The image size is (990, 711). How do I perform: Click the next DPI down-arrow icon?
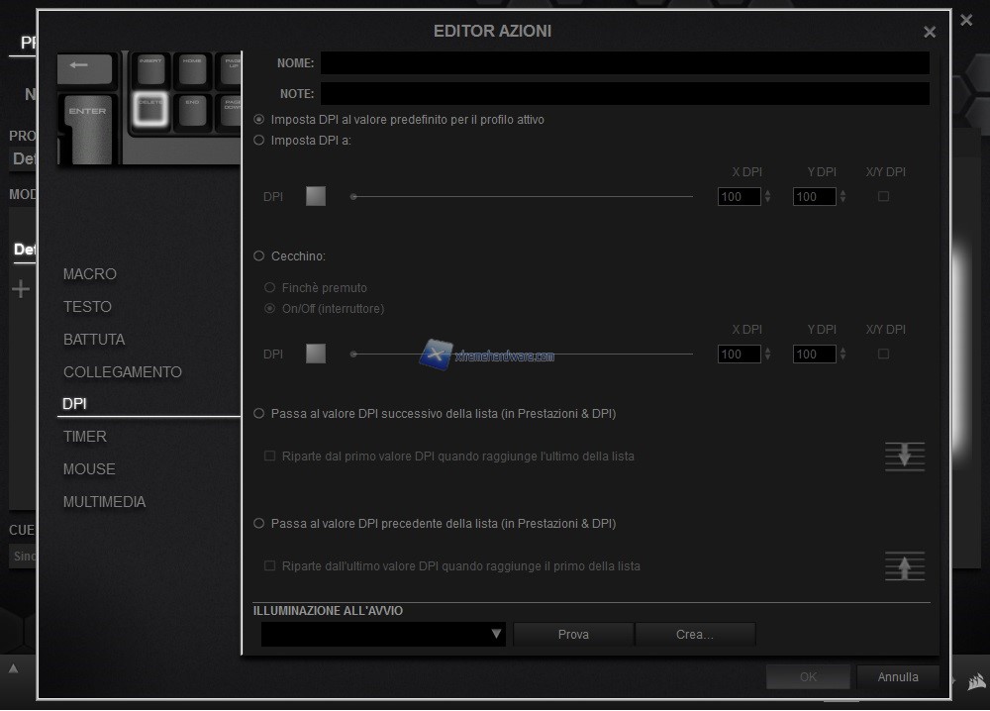(x=904, y=457)
